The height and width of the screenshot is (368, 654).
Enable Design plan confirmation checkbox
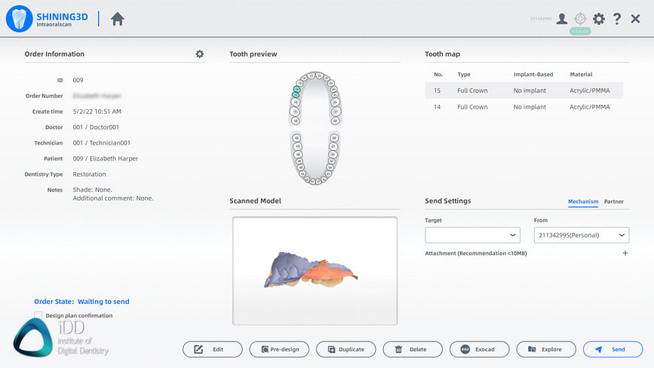point(38,315)
